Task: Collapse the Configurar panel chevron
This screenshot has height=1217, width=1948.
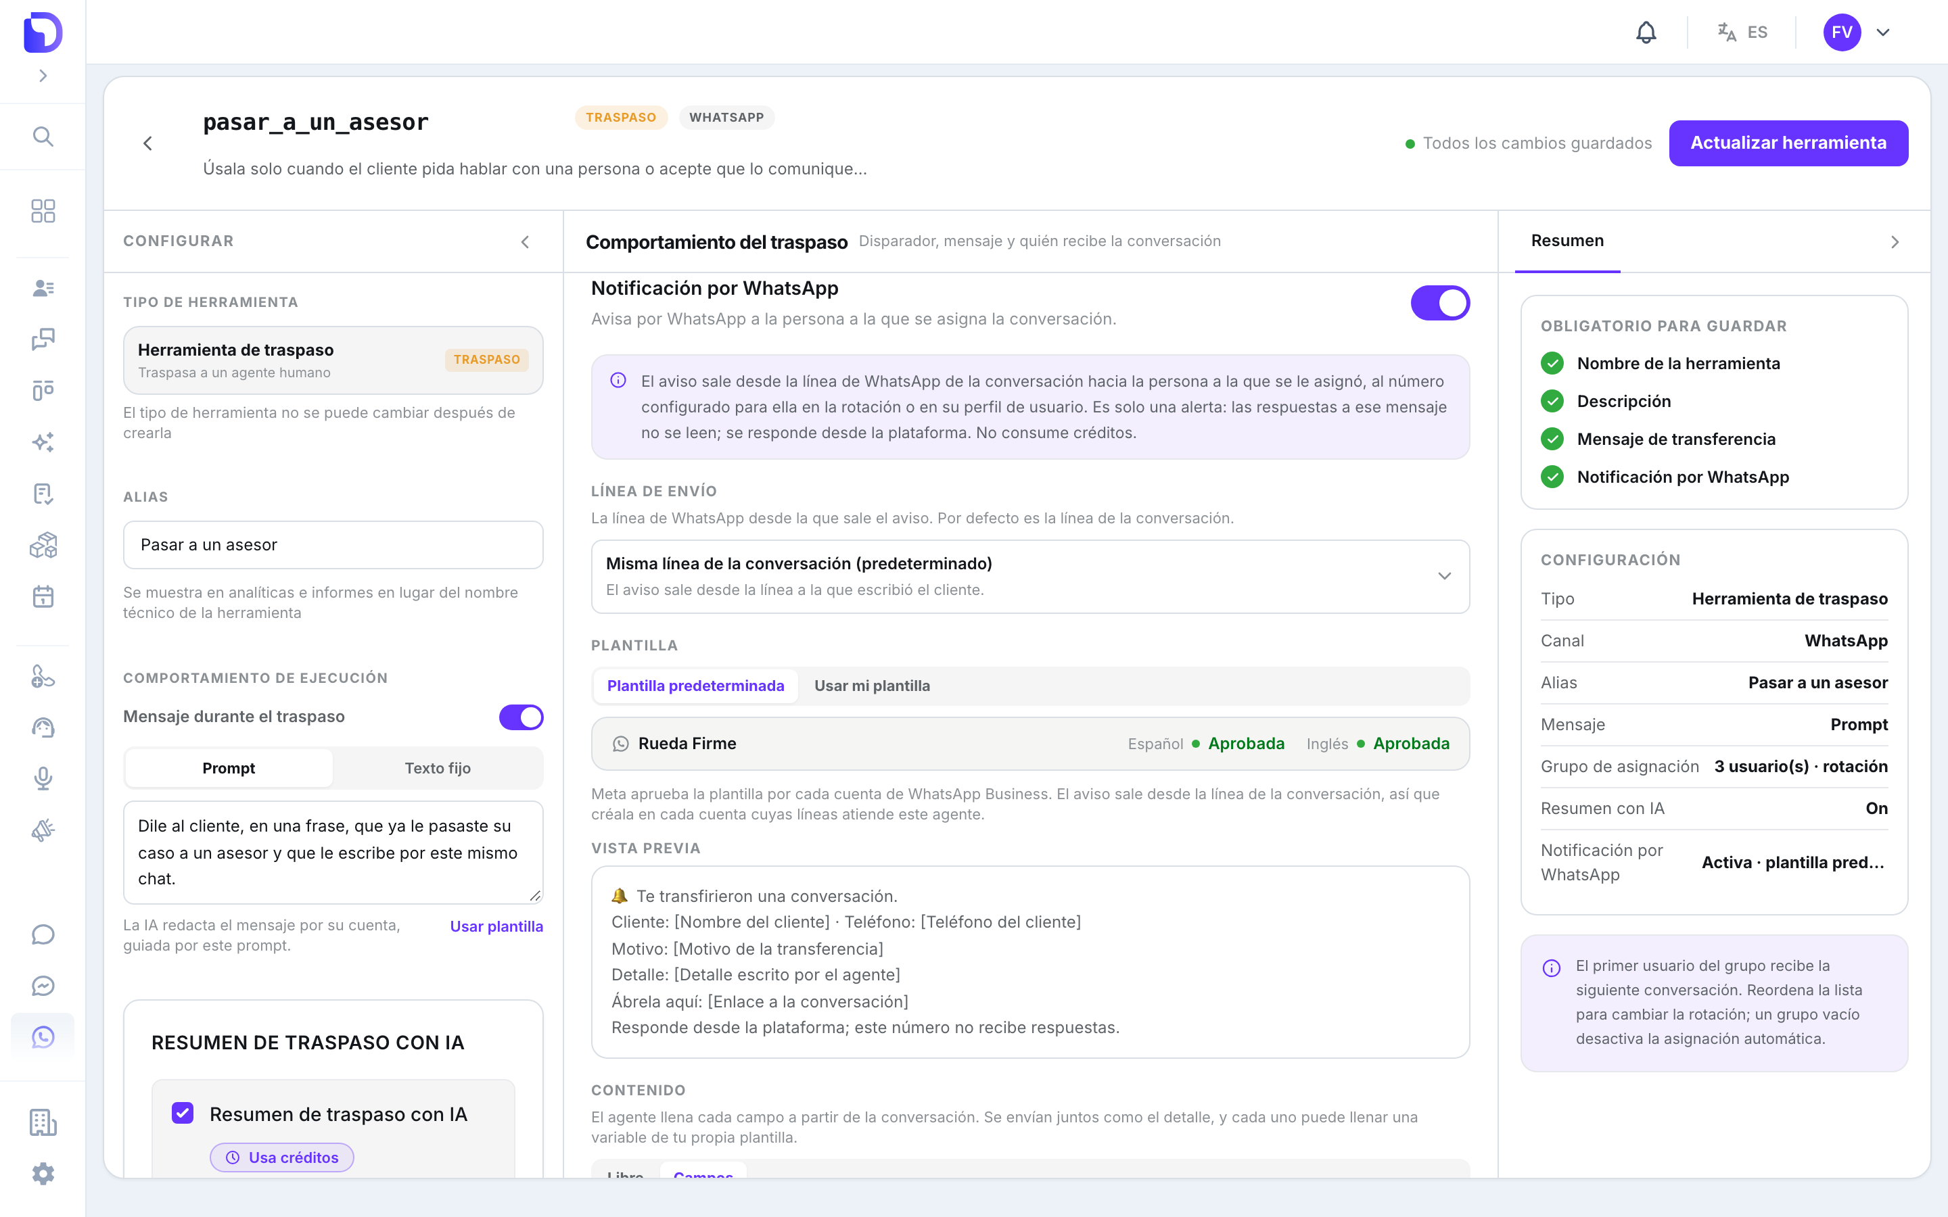Action: [525, 241]
